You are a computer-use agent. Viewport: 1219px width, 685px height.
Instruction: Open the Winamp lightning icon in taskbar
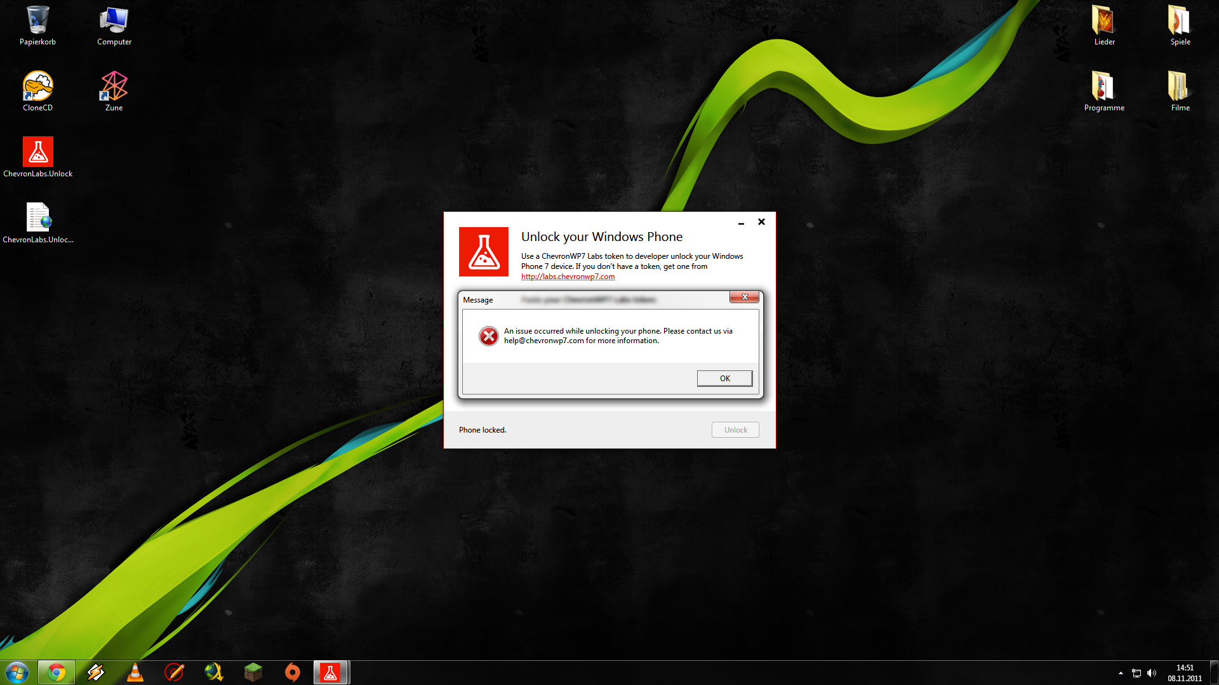[x=96, y=672]
